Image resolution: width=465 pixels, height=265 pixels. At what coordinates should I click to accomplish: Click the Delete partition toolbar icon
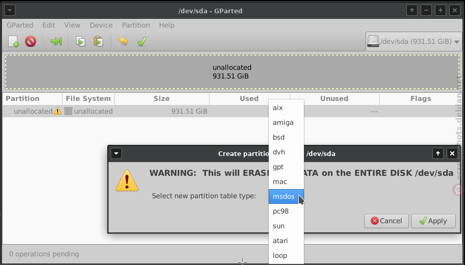tap(31, 41)
